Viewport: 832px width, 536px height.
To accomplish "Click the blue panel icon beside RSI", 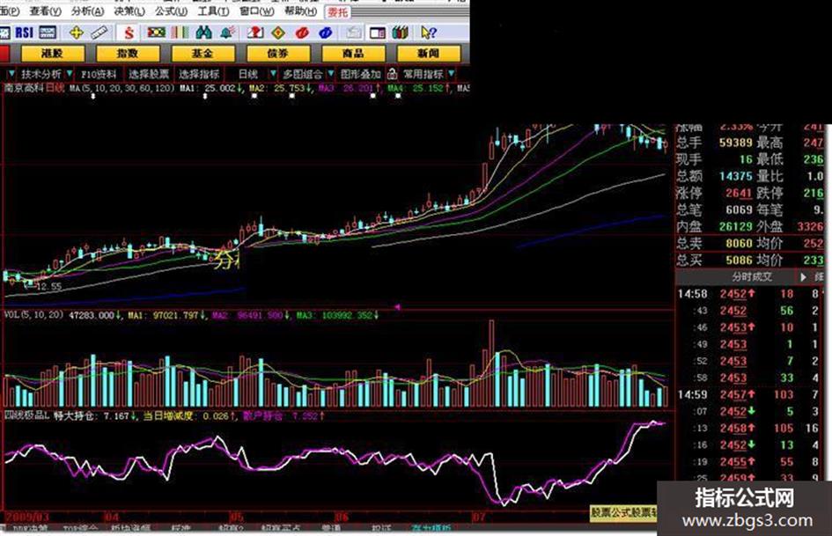I will click(x=48, y=33).
